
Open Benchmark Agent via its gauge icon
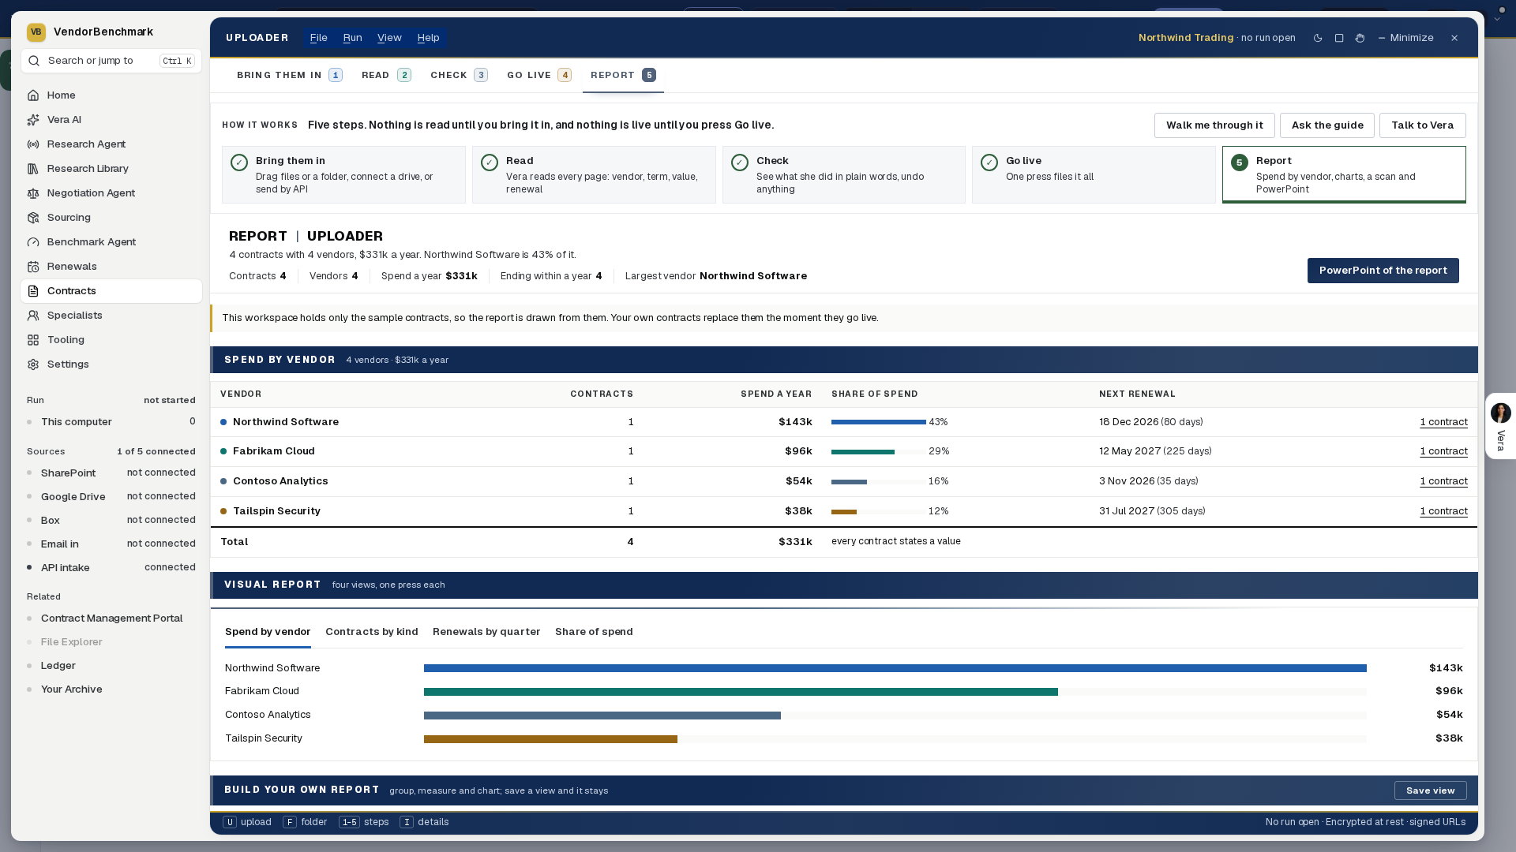33,242
